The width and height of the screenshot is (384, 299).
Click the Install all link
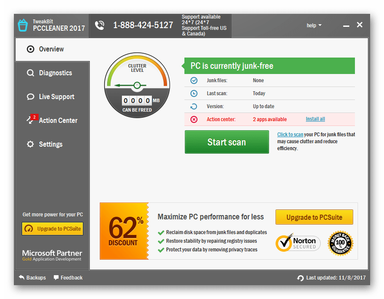315,119
